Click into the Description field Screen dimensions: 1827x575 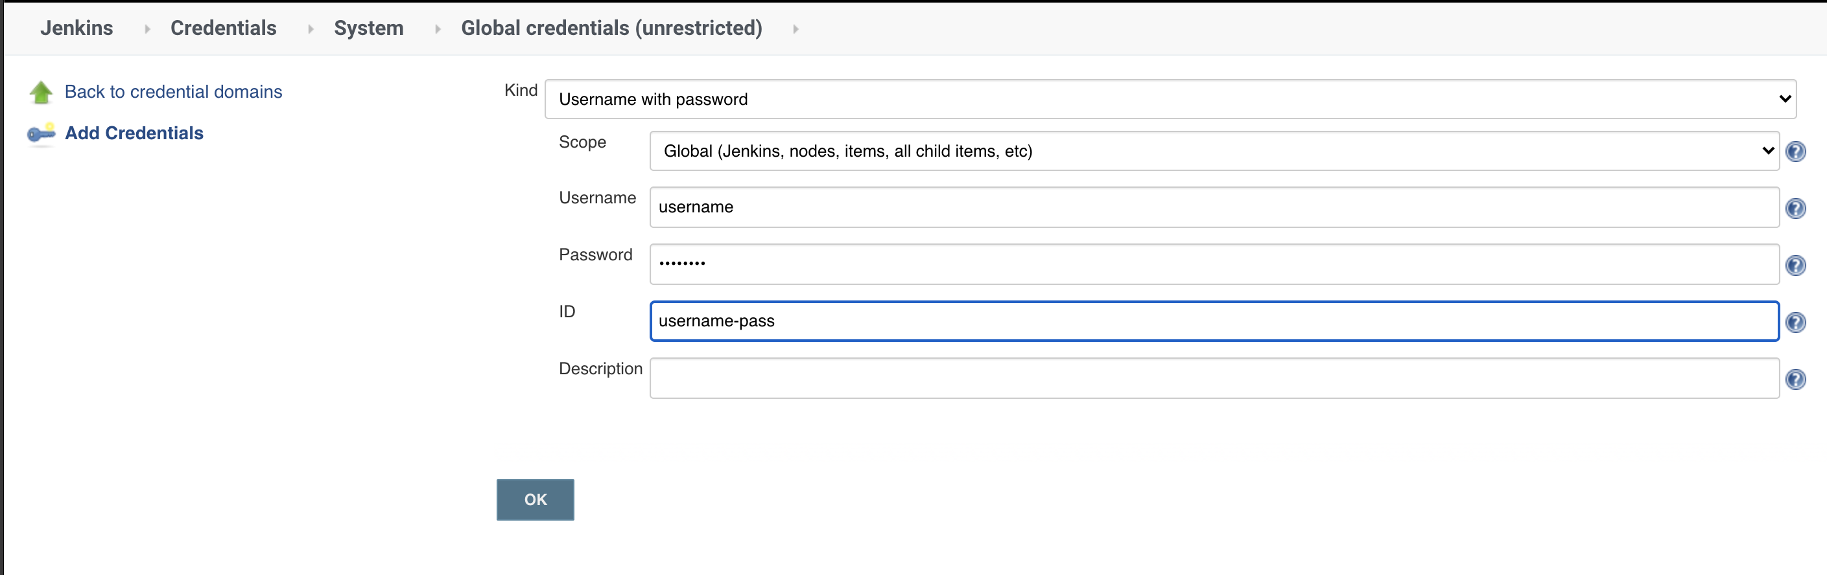tap(1214, 378)
